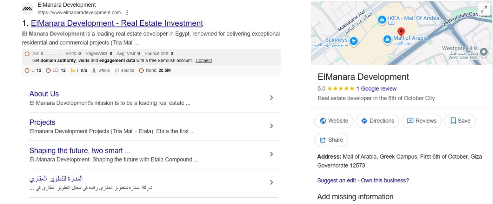Click the IKEA Mall Of Arabia map pin
Viewport: 493px width, 204px height.
[382, 20]
